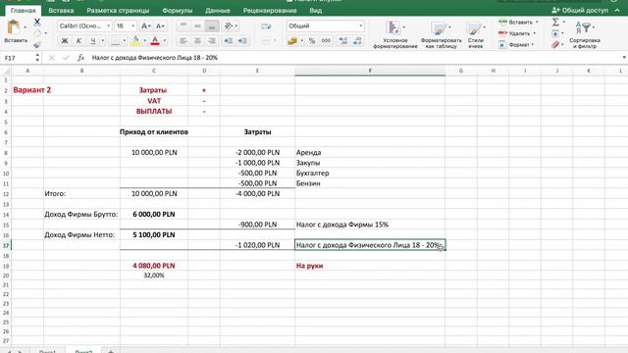Viewport: 628px width, 353px height.
Task: Cut selection with the scissors icon
Action: 37,22
